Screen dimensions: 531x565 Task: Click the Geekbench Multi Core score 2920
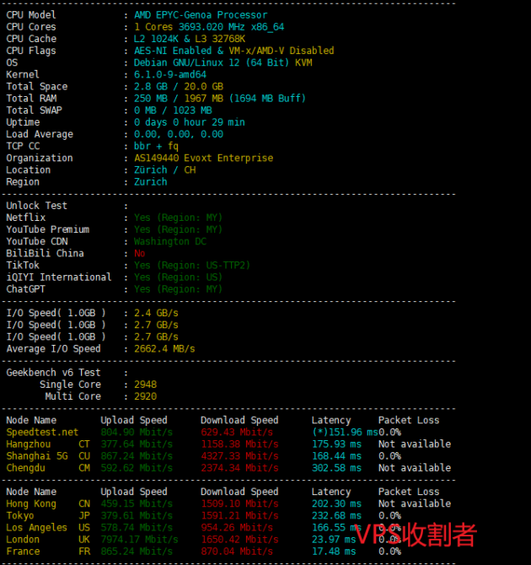146,396
